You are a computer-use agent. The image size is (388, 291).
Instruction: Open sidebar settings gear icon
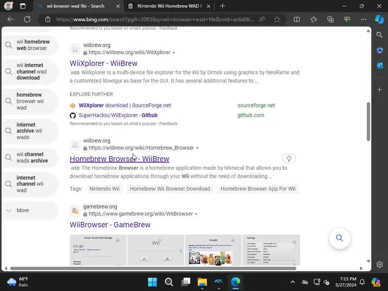(x=380, y=264)
